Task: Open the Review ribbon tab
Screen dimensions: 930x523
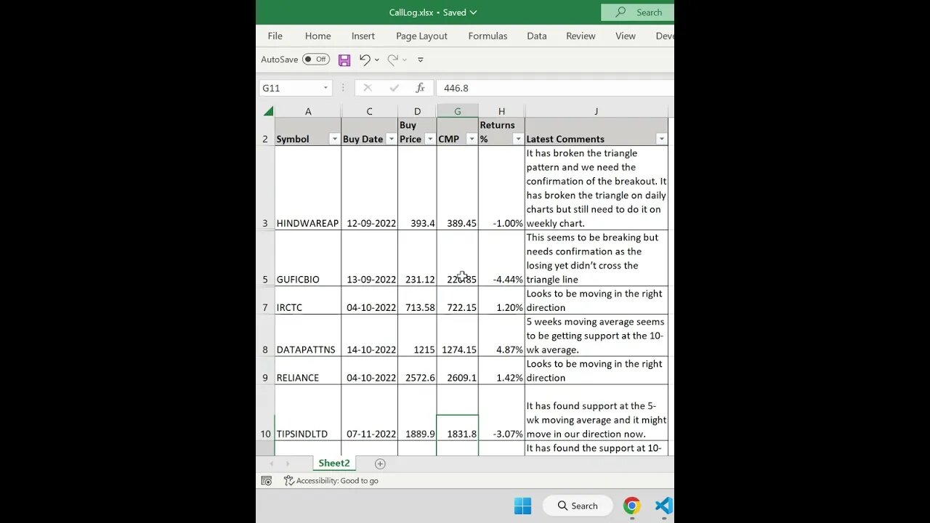Action: (x=581, y=36)
